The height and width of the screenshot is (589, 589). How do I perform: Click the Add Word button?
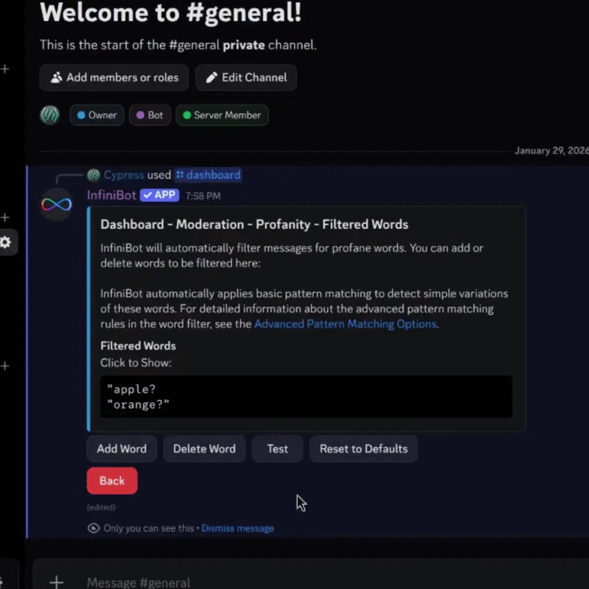click(x=121, y=448)
